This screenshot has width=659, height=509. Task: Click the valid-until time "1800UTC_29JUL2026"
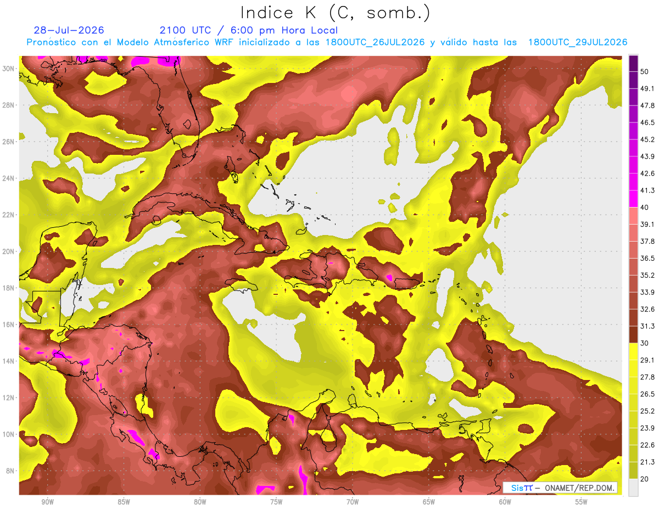pyautogui.click(x=578, y=42)
